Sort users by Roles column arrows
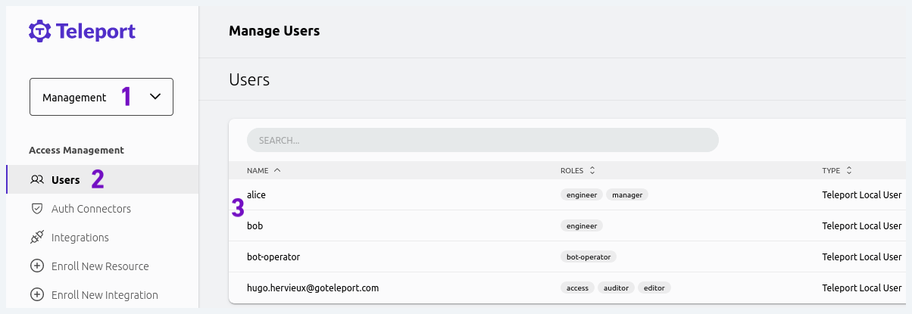The image size is (912, 314). (592, 170)
